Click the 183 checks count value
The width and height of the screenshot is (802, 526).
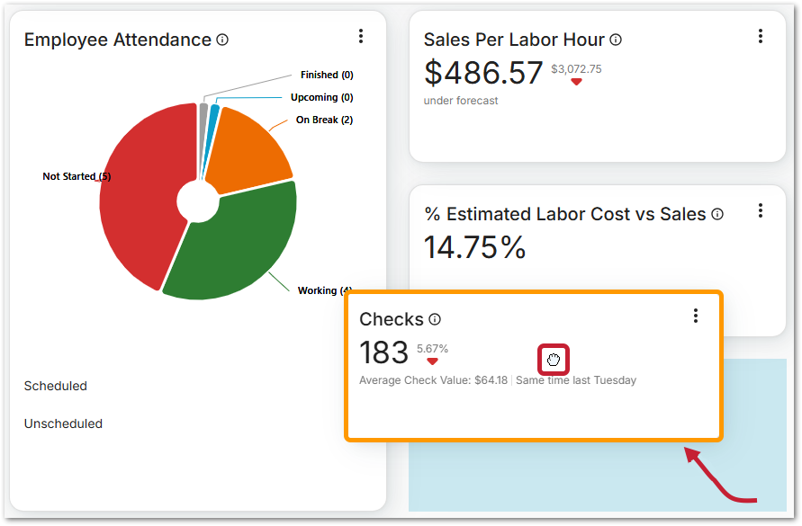(383, 352)
